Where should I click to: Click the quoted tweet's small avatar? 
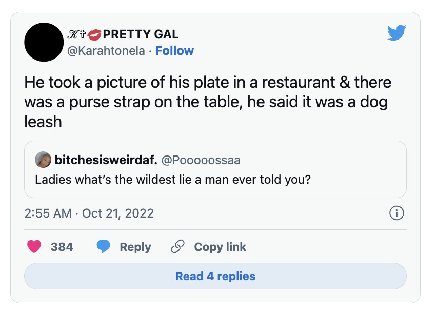(43, 160)
